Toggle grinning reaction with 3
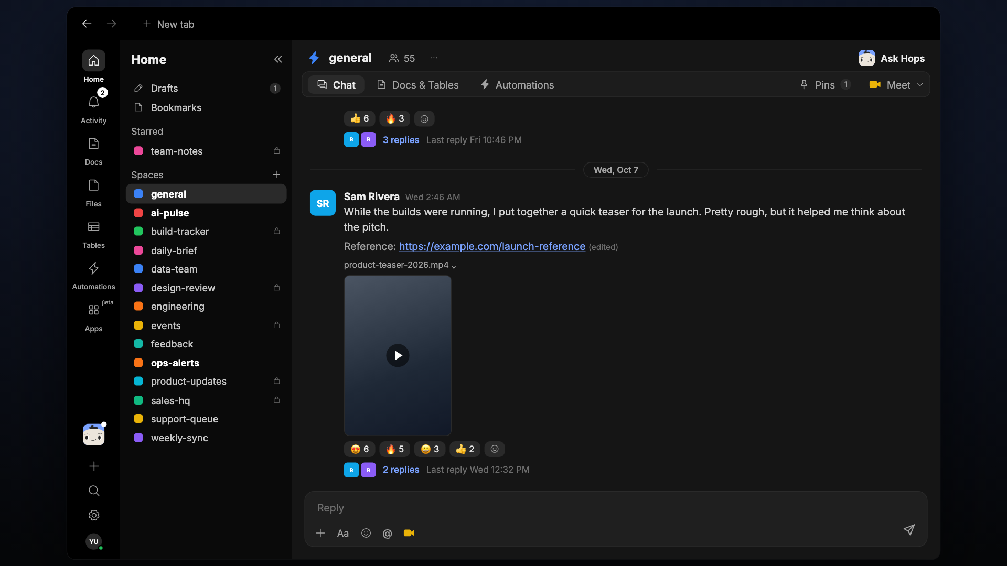Image resolution: width=1007 pixels, height=566 pixels. point(430,449)
